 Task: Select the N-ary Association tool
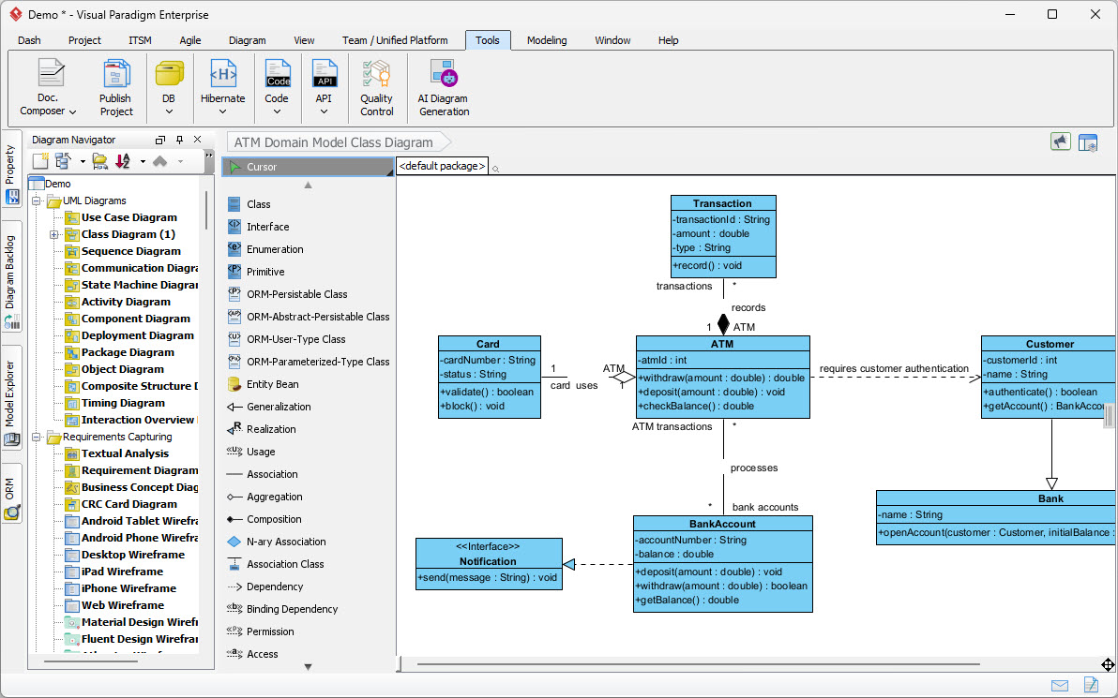tap(309, 542)
